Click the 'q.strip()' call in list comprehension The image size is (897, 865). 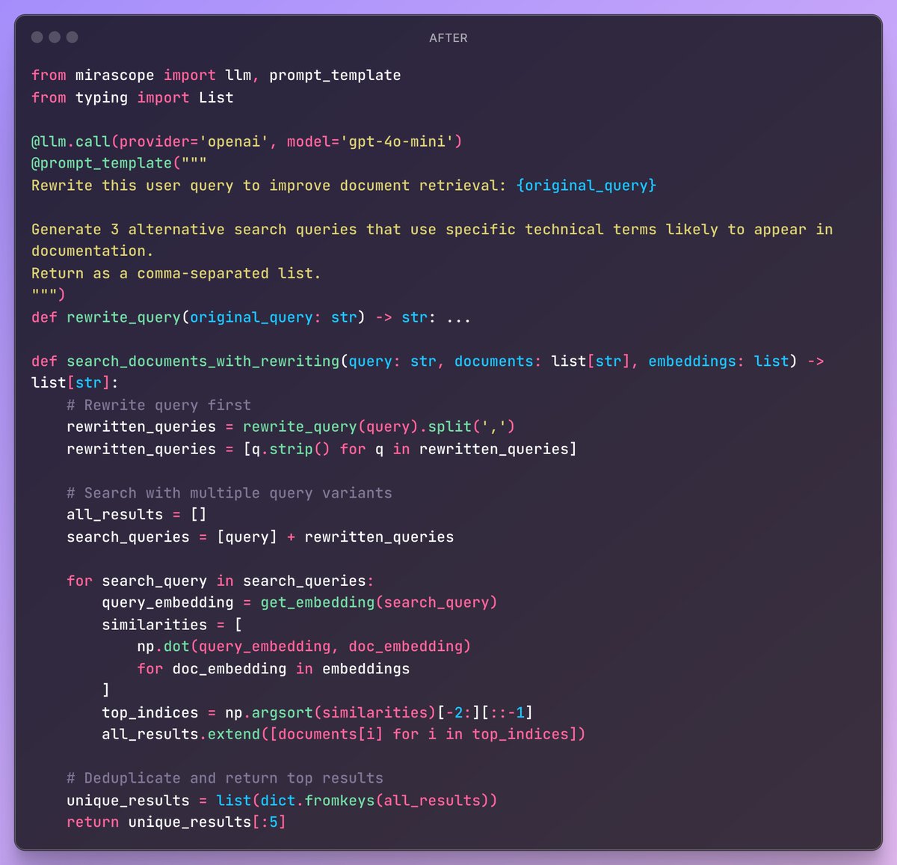(x=291, y=449)
